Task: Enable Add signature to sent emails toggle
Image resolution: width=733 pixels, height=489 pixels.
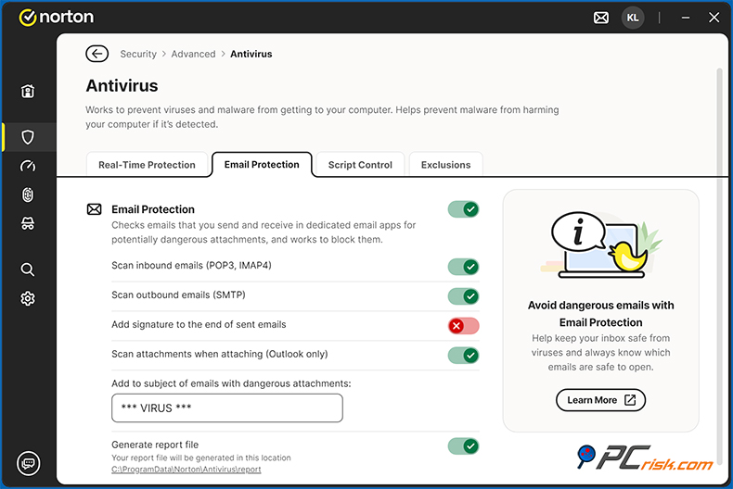Action: click(x=463, y=325)
